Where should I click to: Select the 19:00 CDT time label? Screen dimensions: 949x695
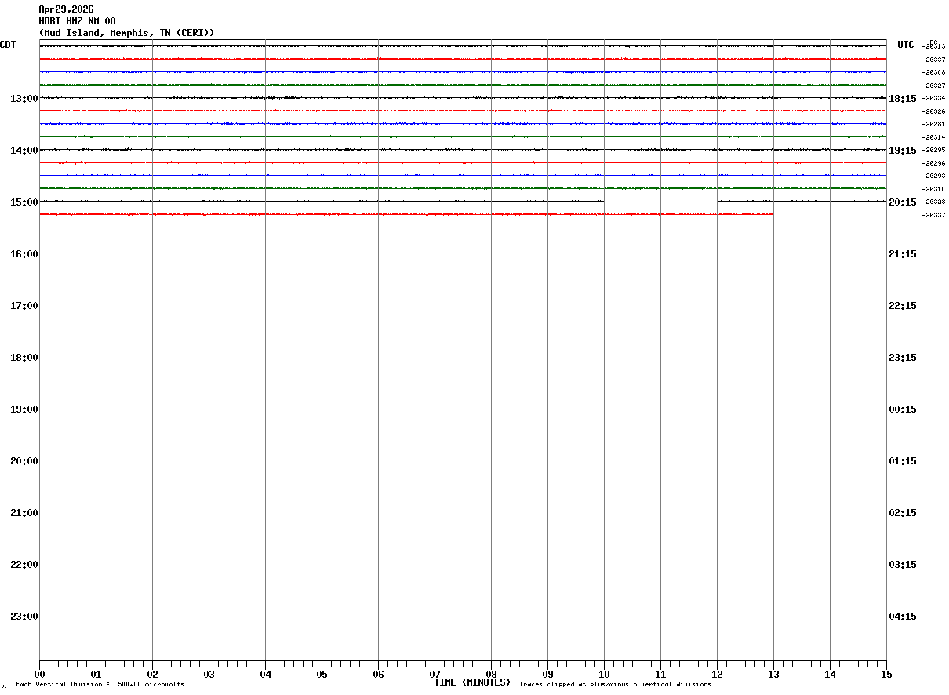point(24,409)
